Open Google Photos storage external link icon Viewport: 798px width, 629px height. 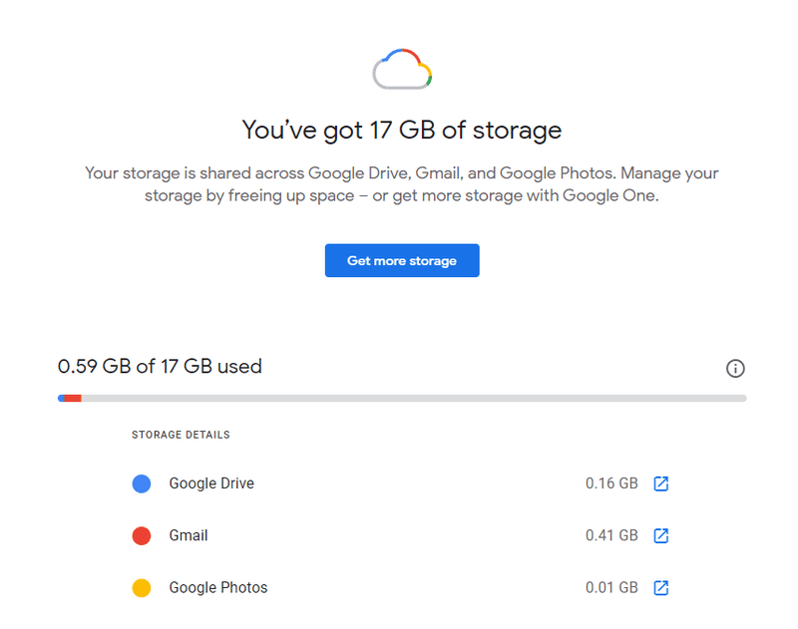[x=660, y=588]
